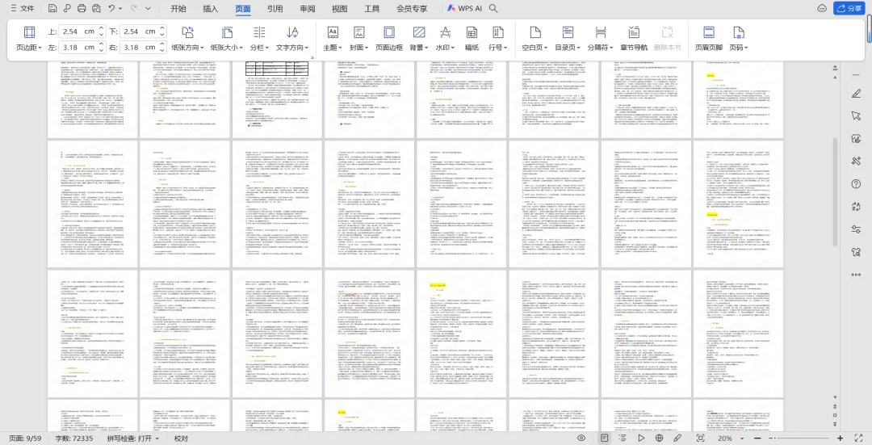Open Print Preview from the quick toolbar

click(x=96, y=8)
